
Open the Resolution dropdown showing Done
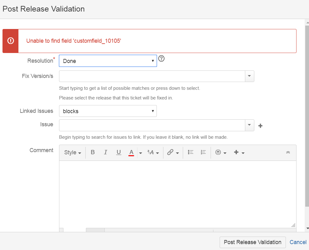[x=108, y=61]
